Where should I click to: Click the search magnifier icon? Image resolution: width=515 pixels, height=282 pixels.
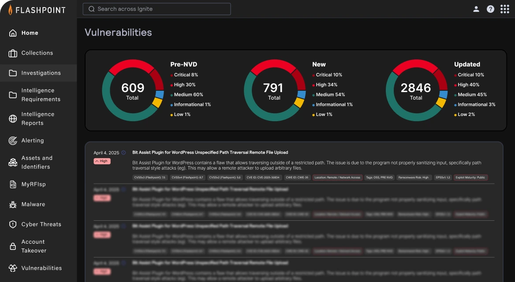(x=91, y=9)
